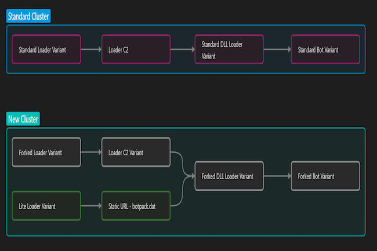Image resolution: width=377 pixels, height=251 pixels.
Task: Click the Forked Bot Variant node
Action: coord(325,176)
